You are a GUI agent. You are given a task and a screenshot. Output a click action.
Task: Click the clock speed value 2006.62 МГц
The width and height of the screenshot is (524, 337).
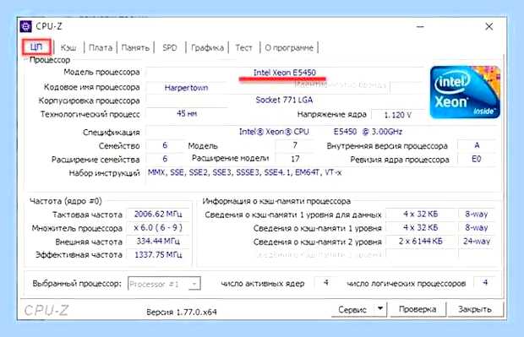(158, 214)
